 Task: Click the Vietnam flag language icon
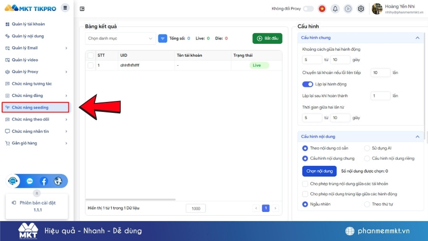322,9
